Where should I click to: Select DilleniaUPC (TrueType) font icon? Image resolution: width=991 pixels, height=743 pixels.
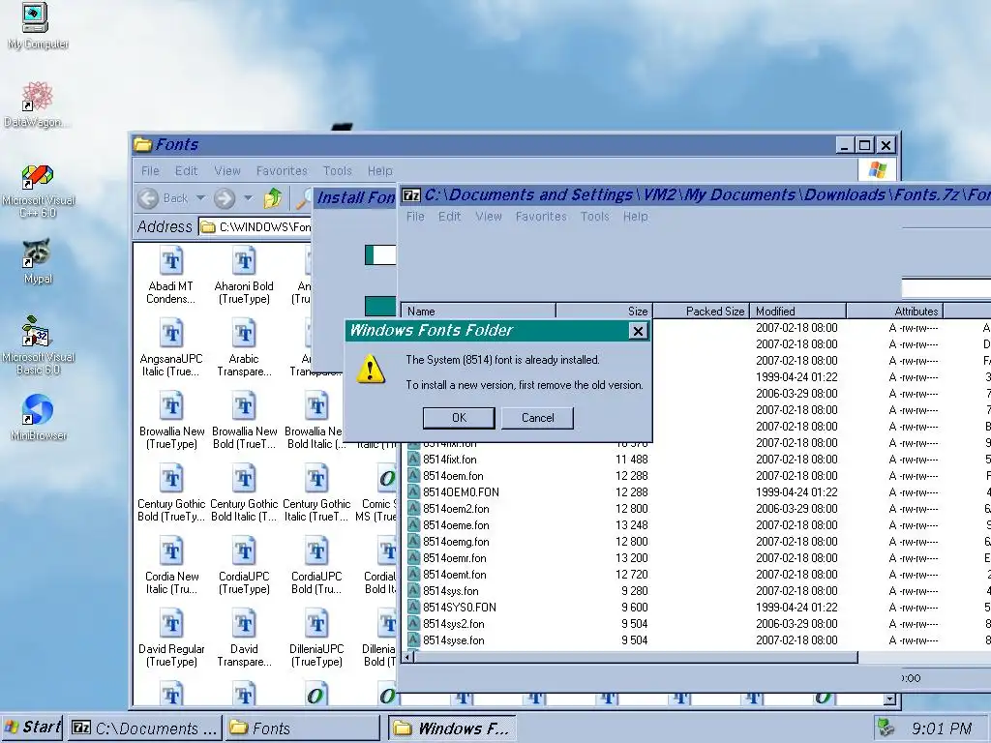pyautogui.click(x=316, y=638)
